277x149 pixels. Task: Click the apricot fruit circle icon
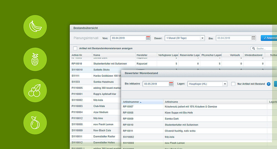click(35, 123)
